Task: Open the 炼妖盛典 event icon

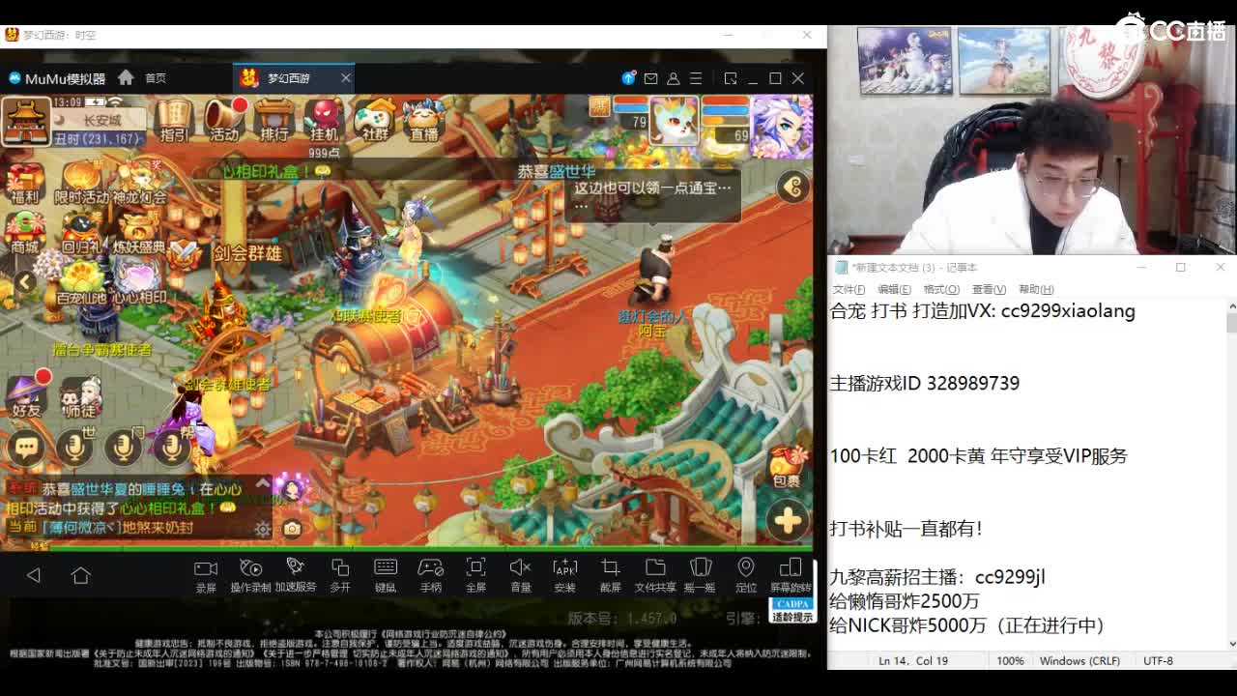Action: click(x=140, y=234)
